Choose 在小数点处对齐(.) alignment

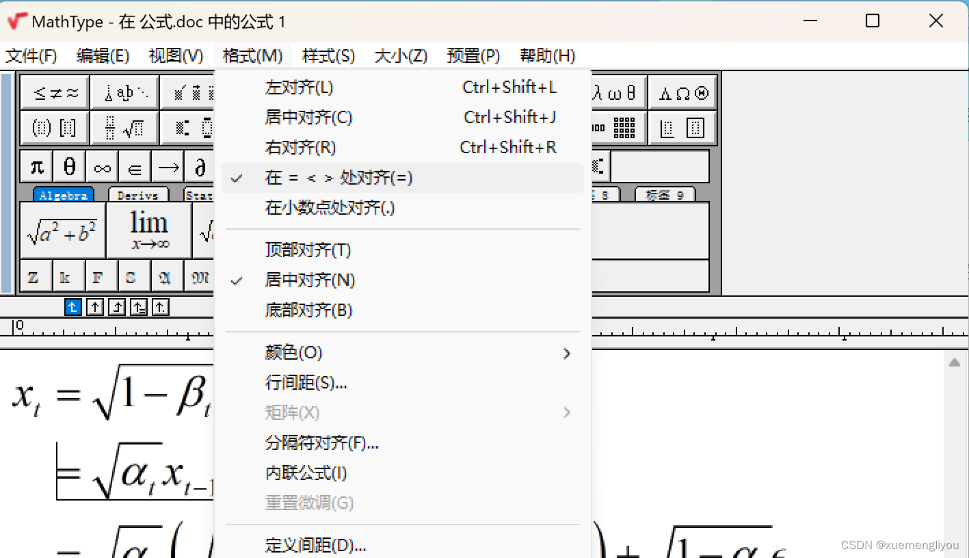403,208
